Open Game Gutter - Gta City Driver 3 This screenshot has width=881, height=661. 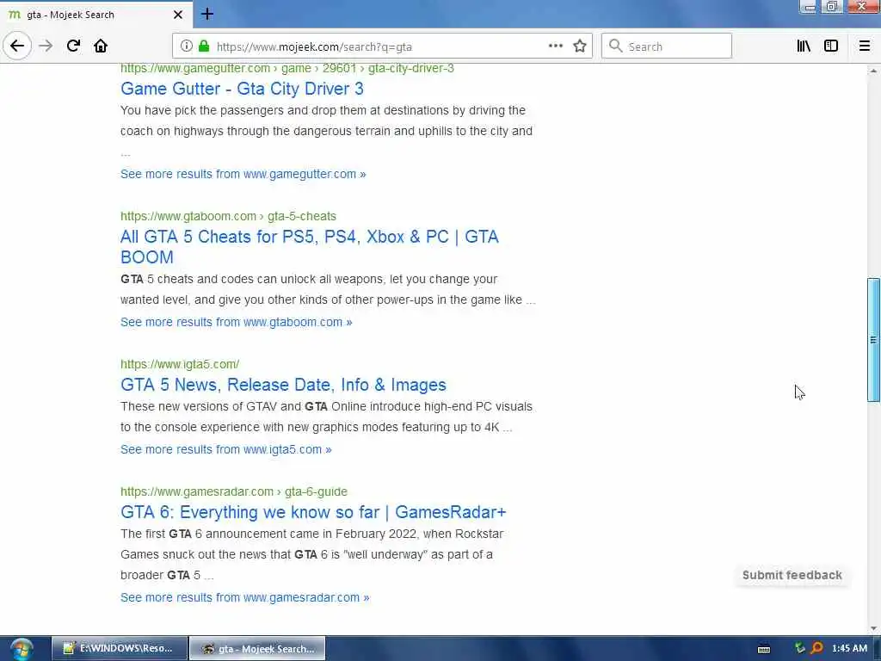tap(242, 89)
